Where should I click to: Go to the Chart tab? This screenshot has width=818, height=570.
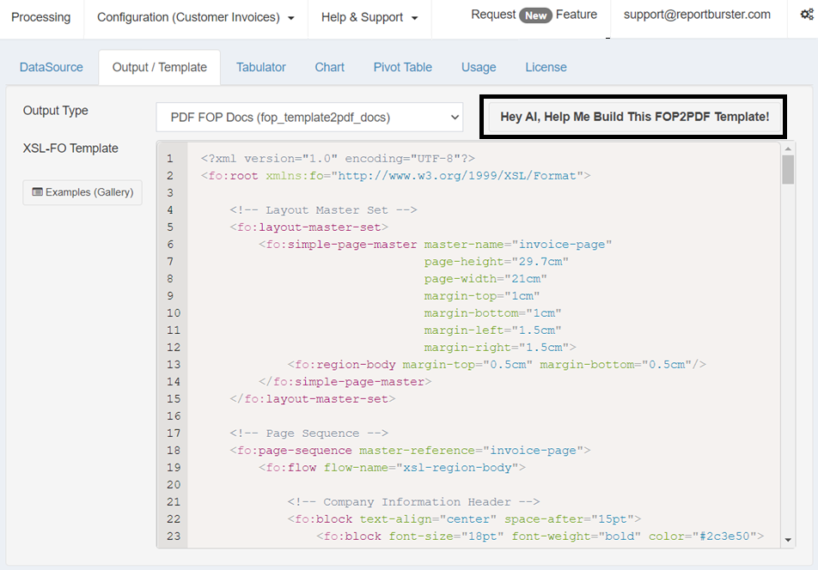(329, 67)
